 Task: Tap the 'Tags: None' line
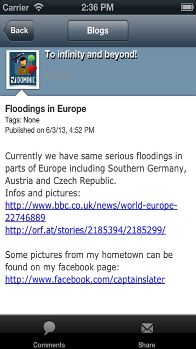click(x=22, y=120)
